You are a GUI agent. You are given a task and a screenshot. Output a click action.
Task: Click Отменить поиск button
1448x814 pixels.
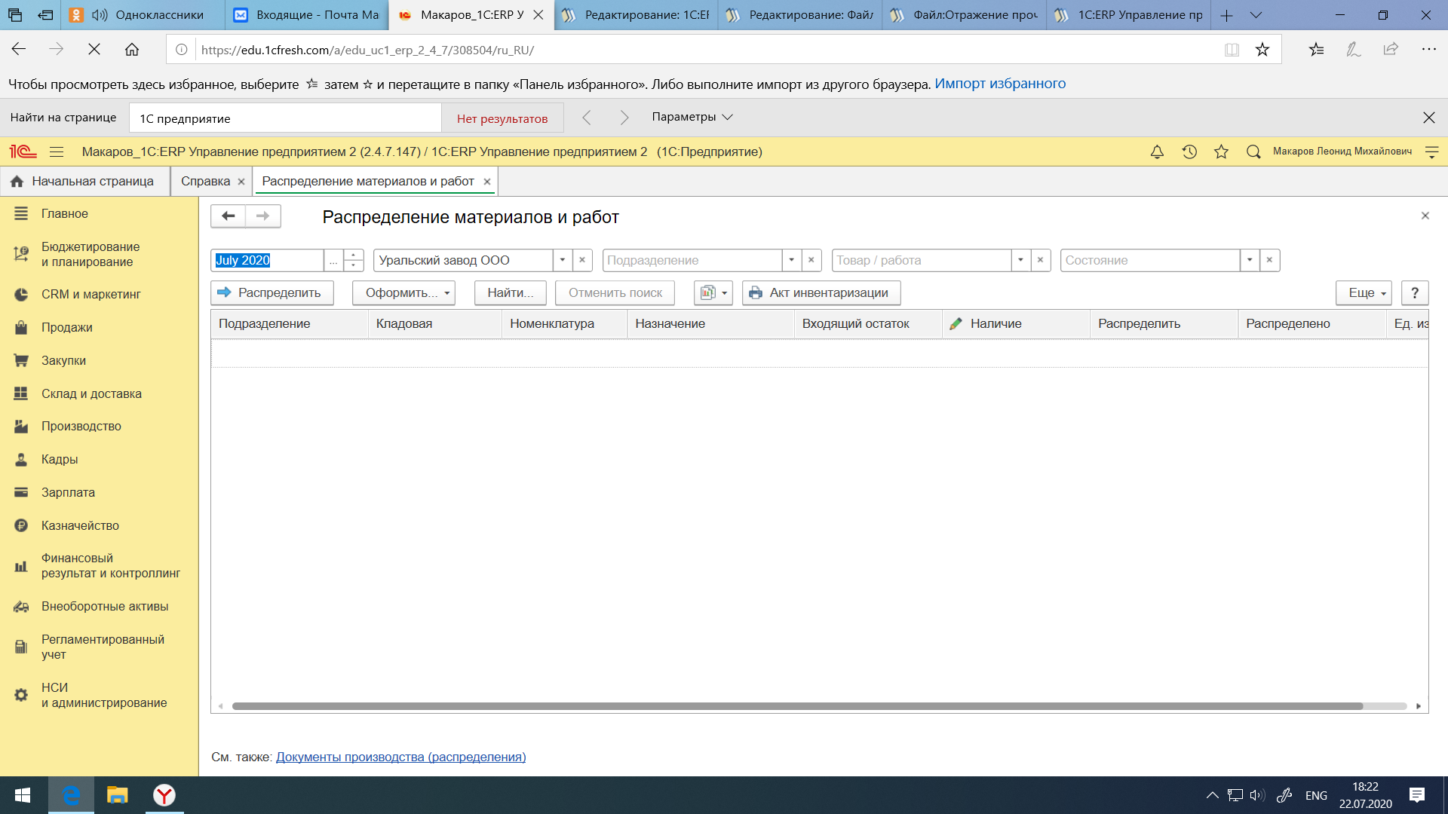click(615, 292)
